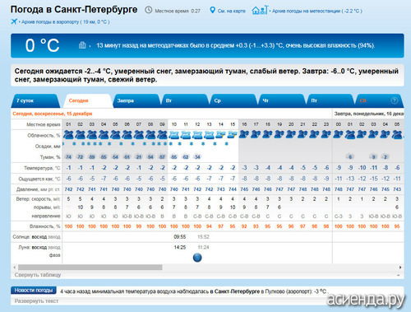Click the Сегодня ожидается forecast summary text
Screen dimensions: 411x312
point(206,75)
